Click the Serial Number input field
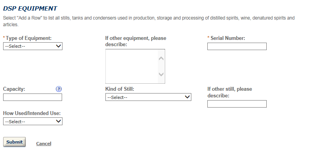The height and width of the screenshot is (151, 312). click(x=237, y=46)
